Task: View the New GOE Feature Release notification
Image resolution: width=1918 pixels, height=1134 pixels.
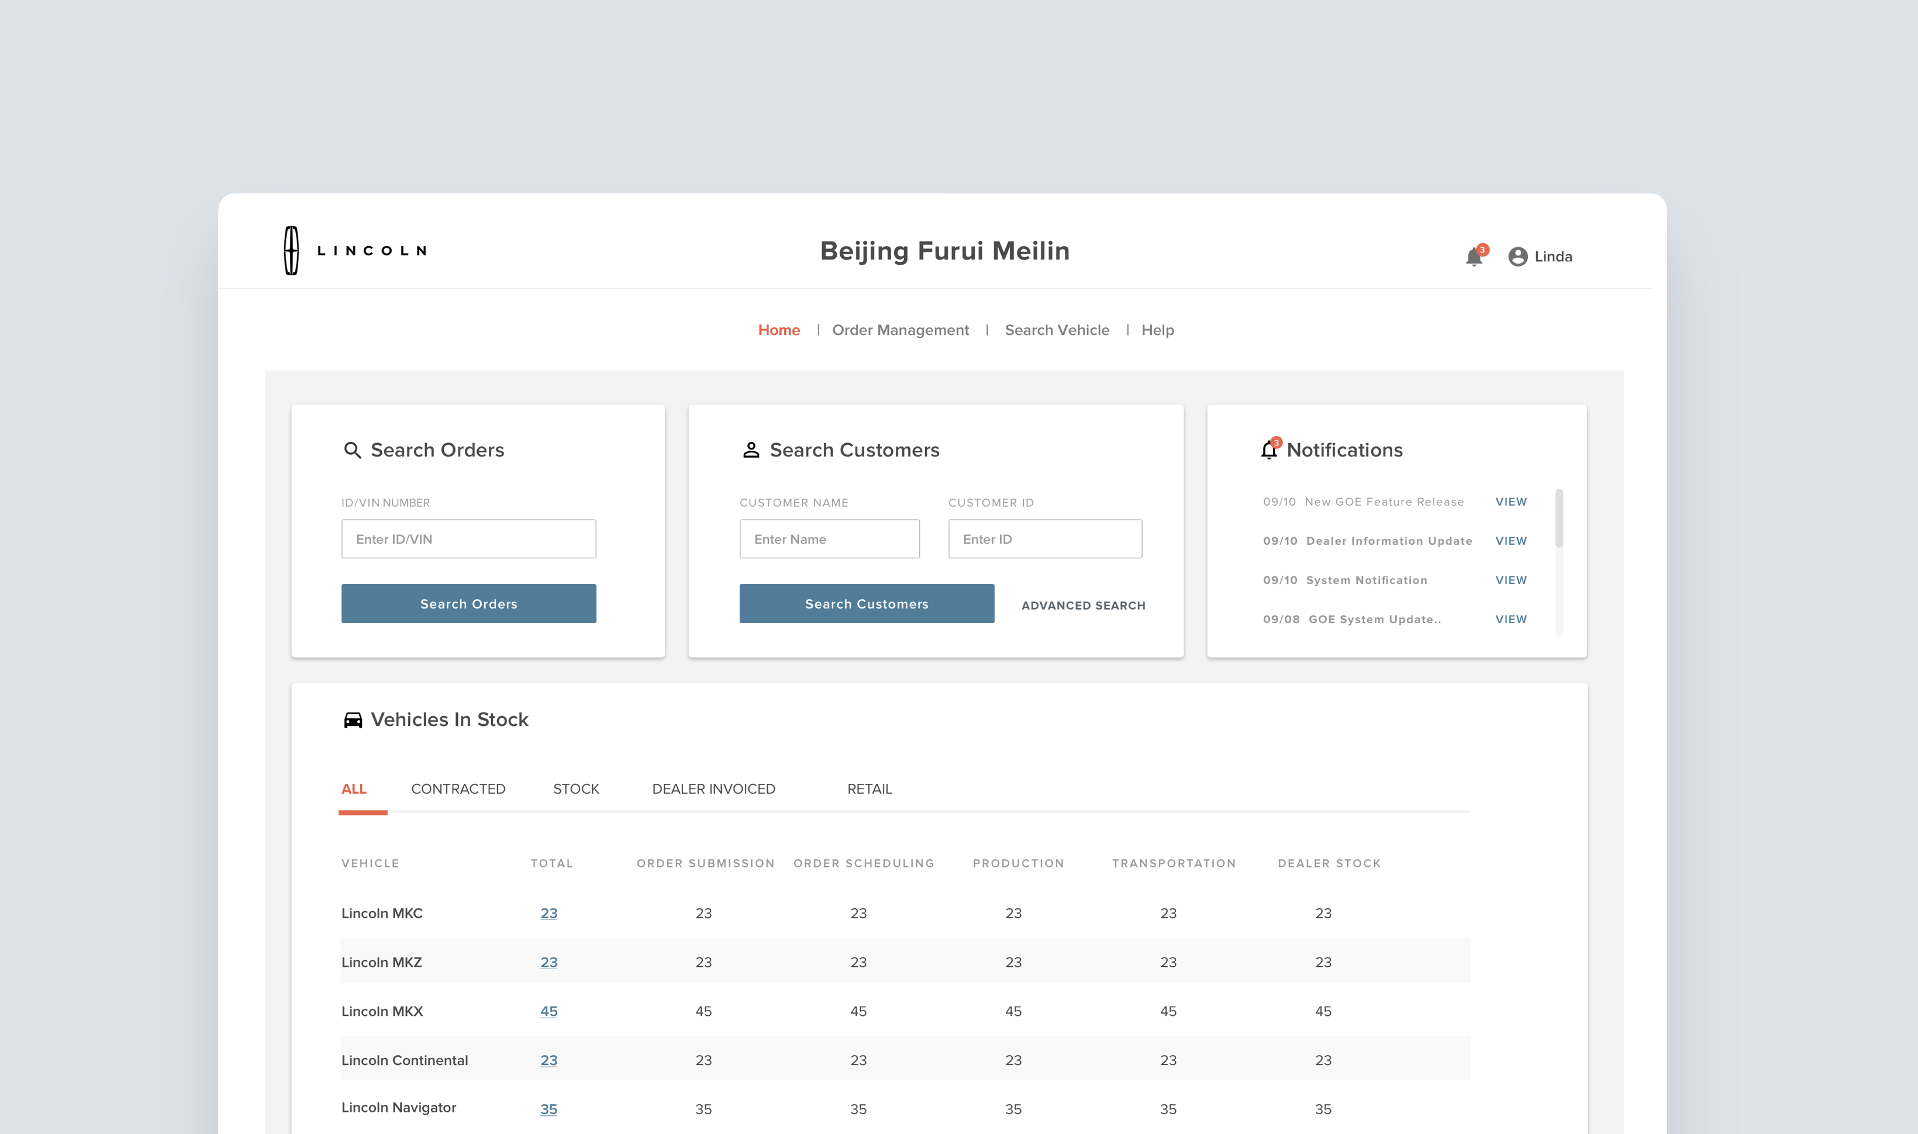Action: coord(1510,502)
